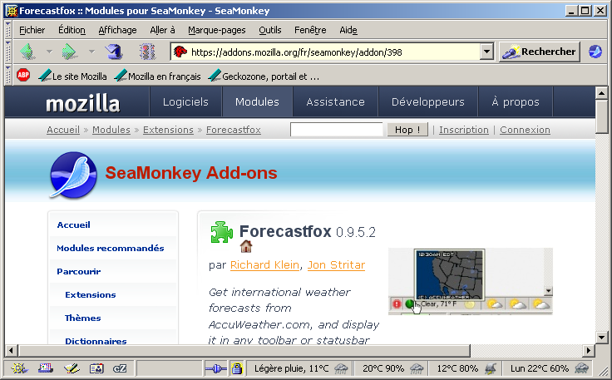Screen dimensions: 612x380
Task: Click the site favicon in the address bar
Action: tap(180, 52)
